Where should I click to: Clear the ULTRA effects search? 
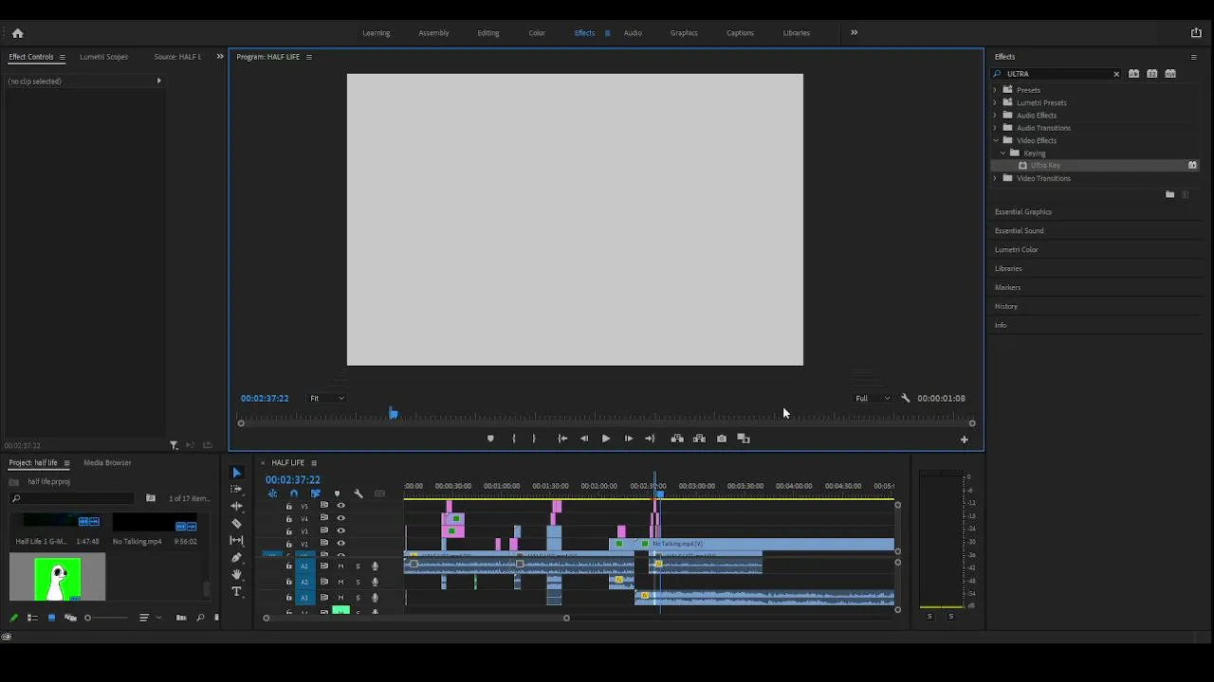click(x=1116, y=74)
